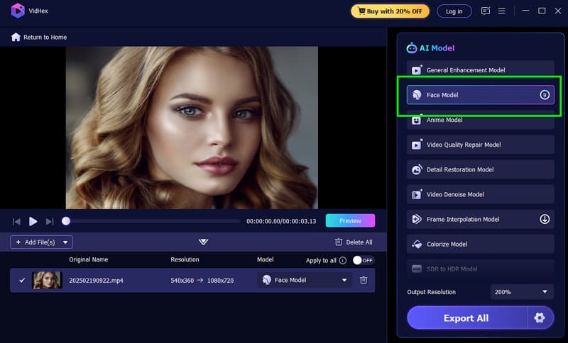Screen dimensions: 568x343
Task: Select Colorize Model
Action: (481, 244)
